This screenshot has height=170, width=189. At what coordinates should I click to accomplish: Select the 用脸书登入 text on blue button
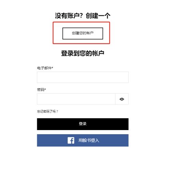point(89,140)
